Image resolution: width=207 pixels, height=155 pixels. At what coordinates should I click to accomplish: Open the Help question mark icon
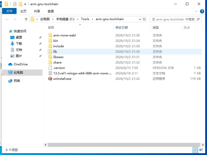point(202,11)
